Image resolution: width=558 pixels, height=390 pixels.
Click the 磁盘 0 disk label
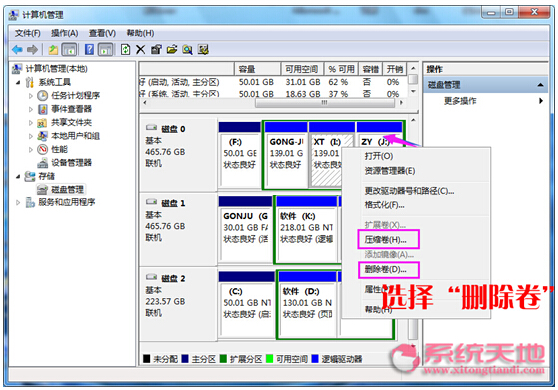click(x=173, y=129)
